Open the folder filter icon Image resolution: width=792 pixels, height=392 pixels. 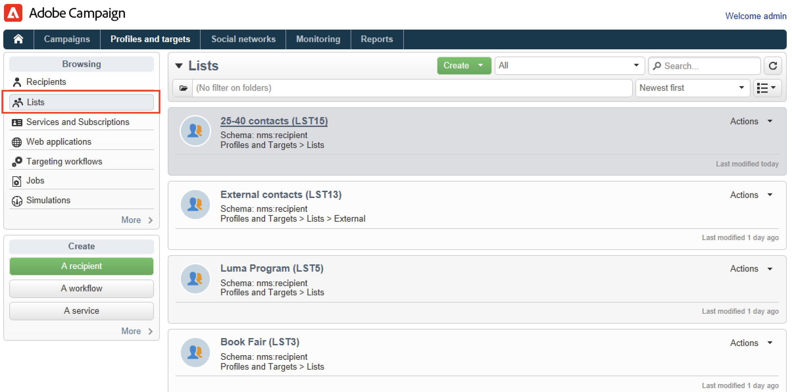183,88
